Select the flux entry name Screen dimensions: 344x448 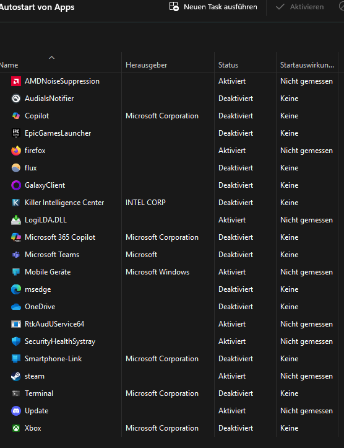[31, 168]
